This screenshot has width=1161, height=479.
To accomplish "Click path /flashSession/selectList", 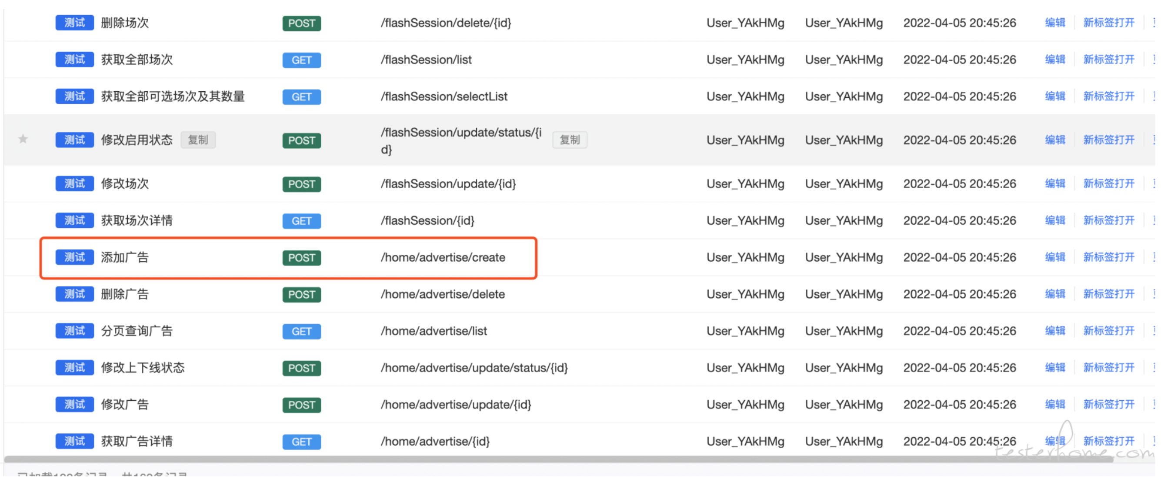I will coord(444,96).
